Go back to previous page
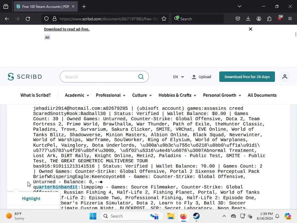The image size is (297, 223). click(x=7, y=19)
